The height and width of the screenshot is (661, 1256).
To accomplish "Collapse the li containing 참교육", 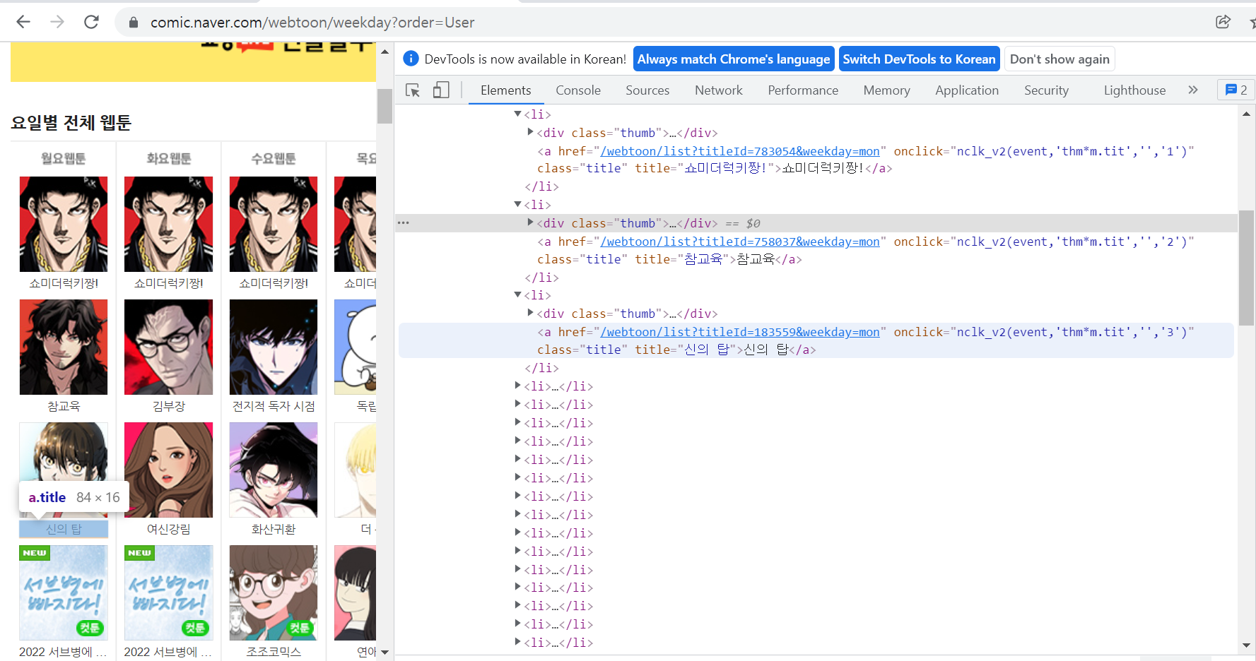I will click(x=517, y=204).
